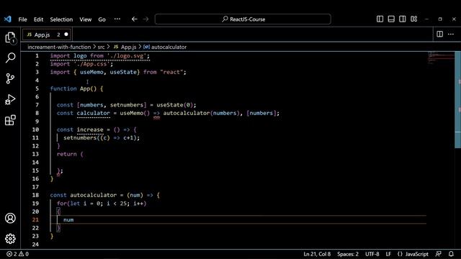Click the 'calculator' variable on line 8
The width and height of the screenshot is (461, 259).
click(x=93, y=113)
